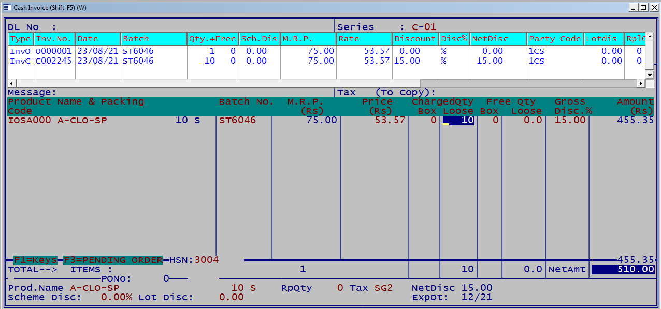Screen dimensions: 661x309
Task: Click the Charged Qty Box value 0 in invoice line
Action: 434,120
